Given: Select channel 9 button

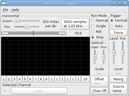Looking at the screenshot, I should pos(46,79).
